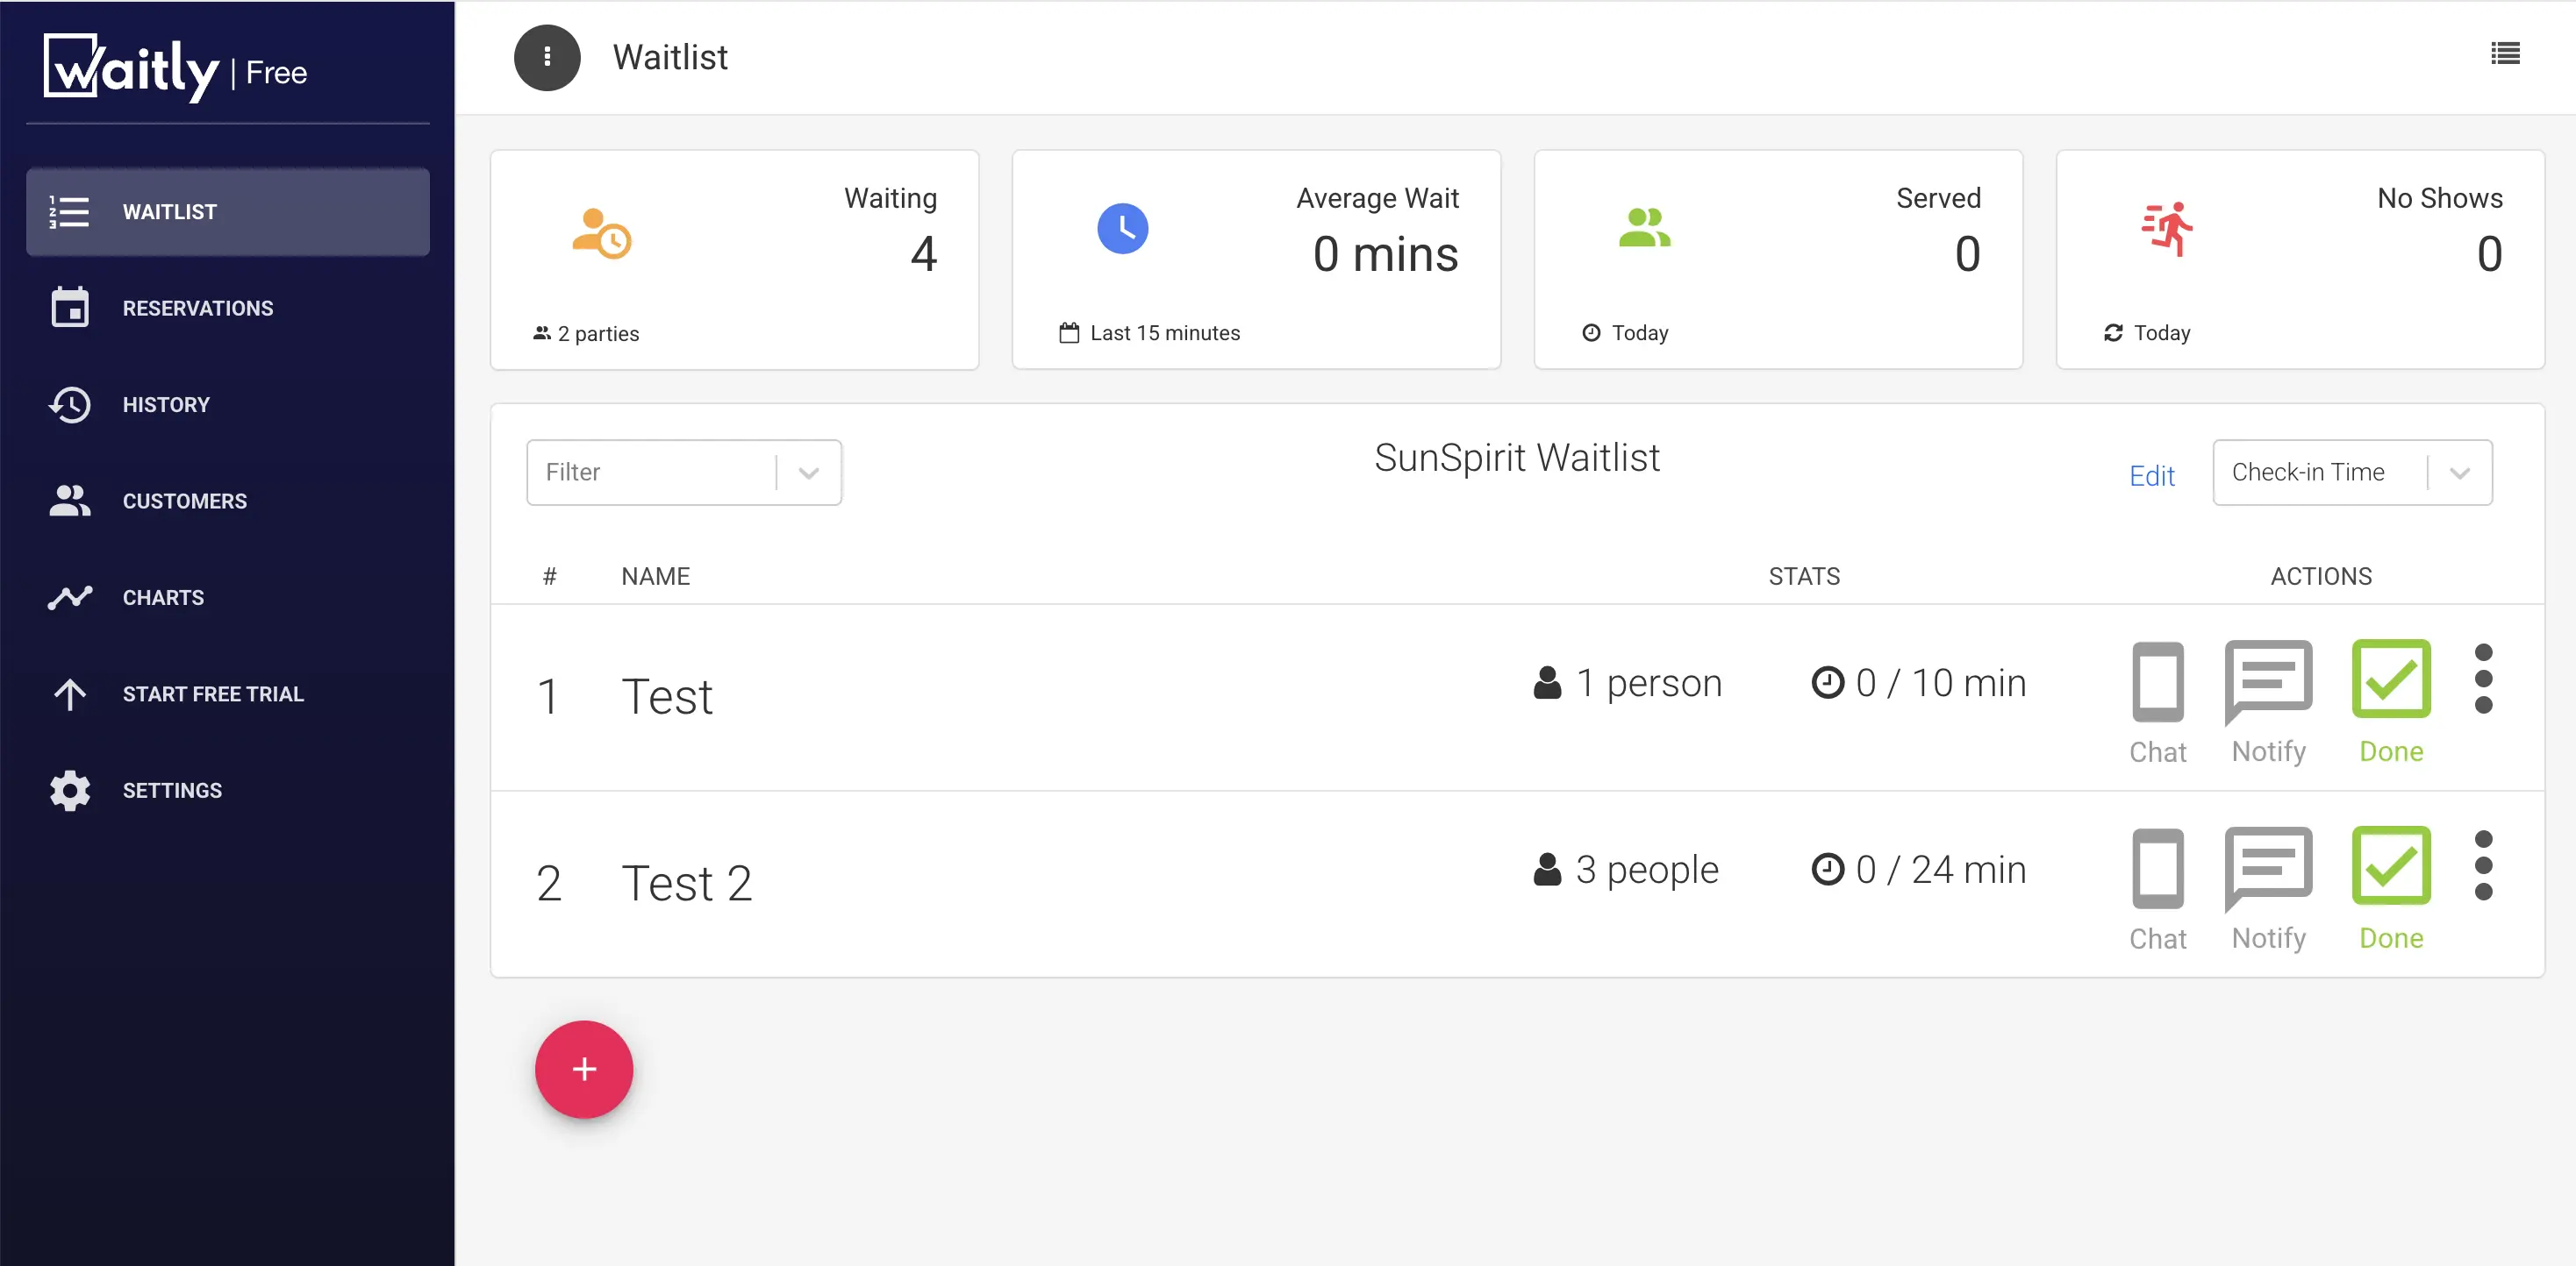Open Settings gear in sidebar
The width and height of the screenshot is (2576, 1266).
click(228, 791)
